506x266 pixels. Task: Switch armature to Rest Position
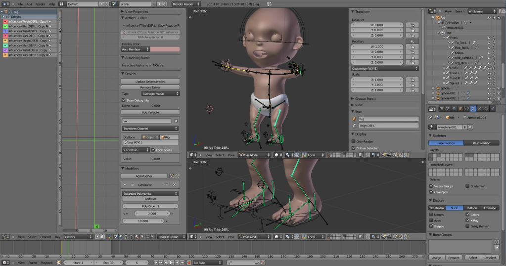(481, 143)
